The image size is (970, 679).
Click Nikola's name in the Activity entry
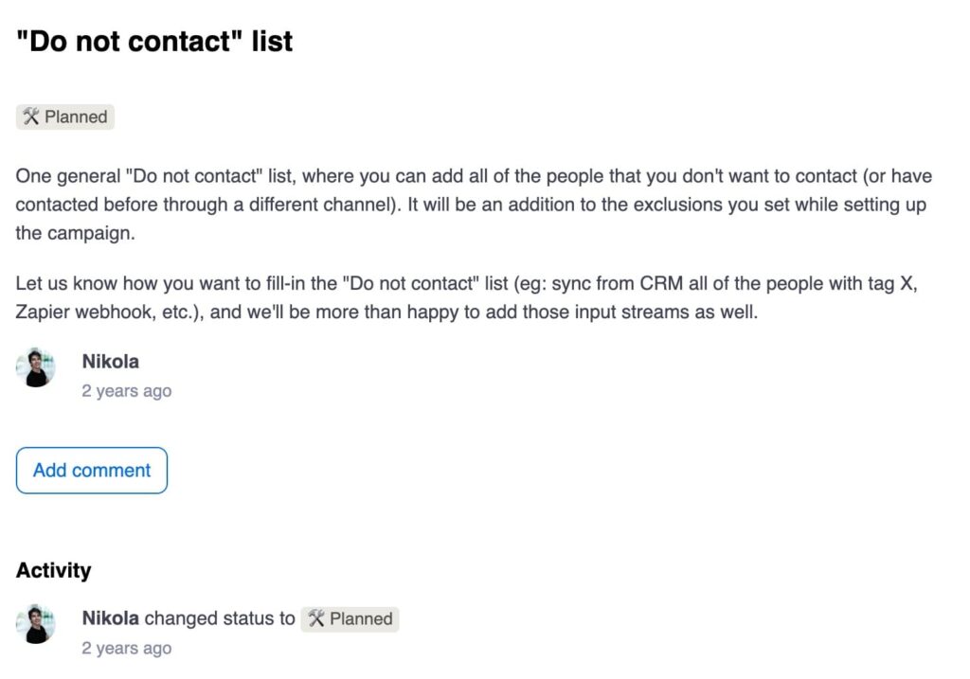(111, 618)
